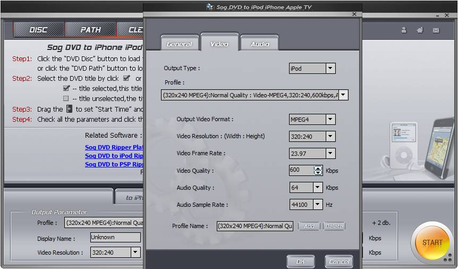Click the email envelope icon in main window
The width and height of the screenshot is (458, 269).
coord(436,30)
